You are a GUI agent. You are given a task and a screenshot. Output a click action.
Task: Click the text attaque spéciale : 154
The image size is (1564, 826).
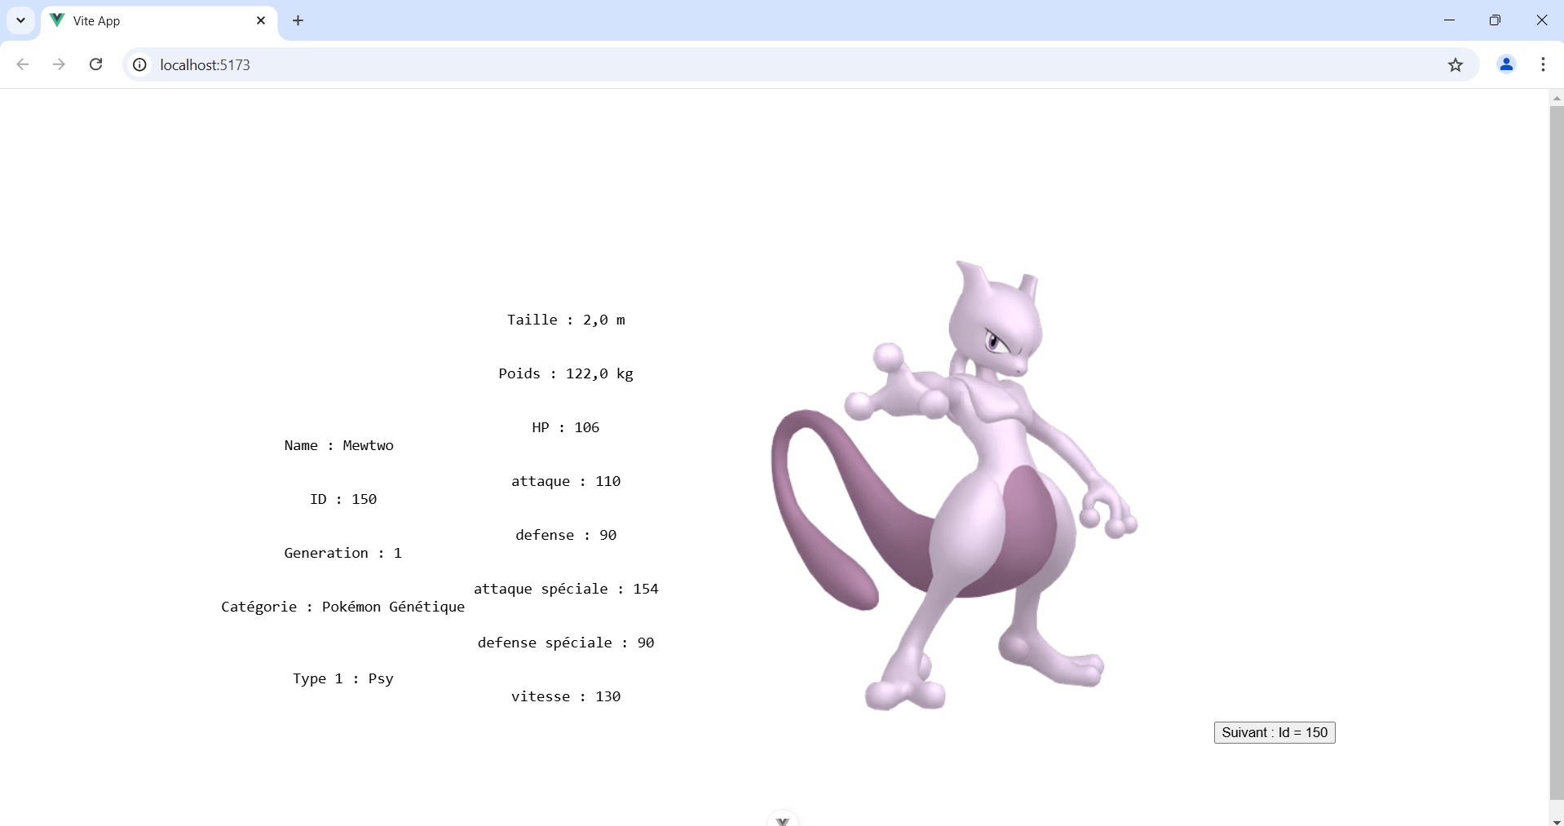[566, 589]
